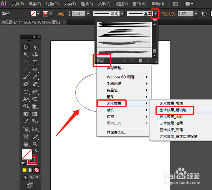Select the Mesh tool
Viewport: 212px width, 190px height.
[26, 114]
